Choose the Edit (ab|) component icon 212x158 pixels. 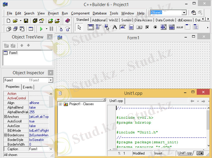click(x=123, y=27)
